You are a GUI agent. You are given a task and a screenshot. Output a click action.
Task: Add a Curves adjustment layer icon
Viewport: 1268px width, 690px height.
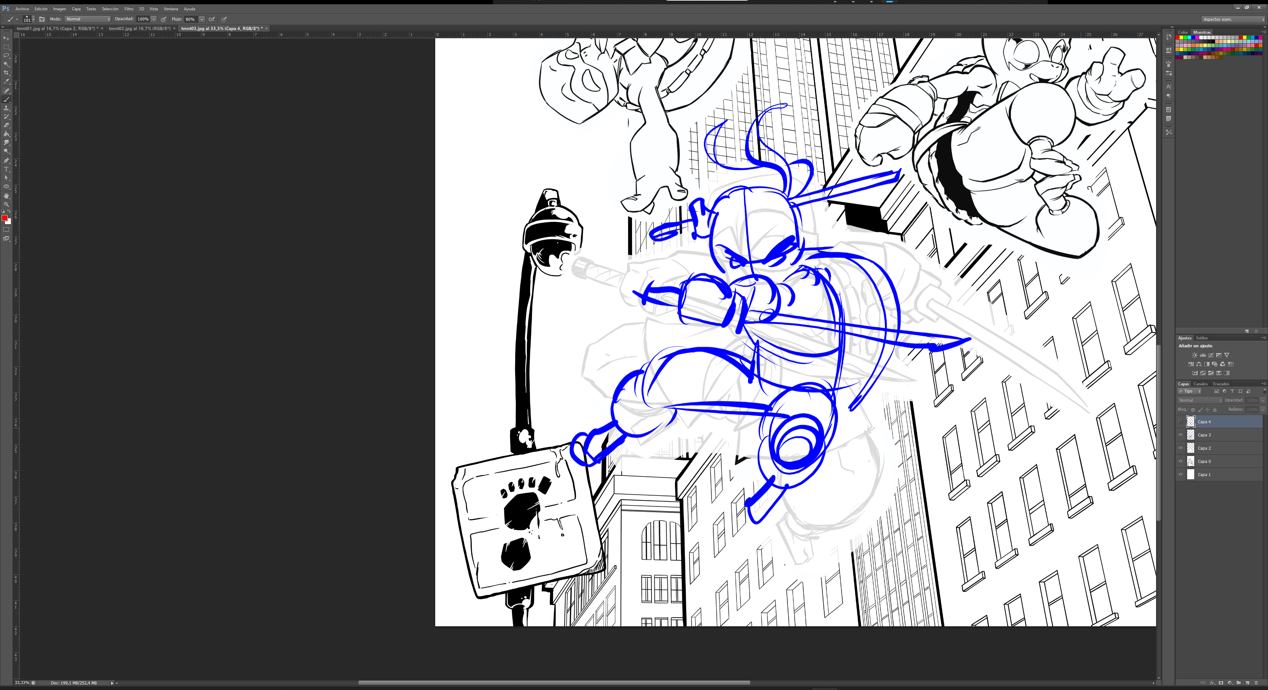pyautogui.click(x=1211, y=355)
